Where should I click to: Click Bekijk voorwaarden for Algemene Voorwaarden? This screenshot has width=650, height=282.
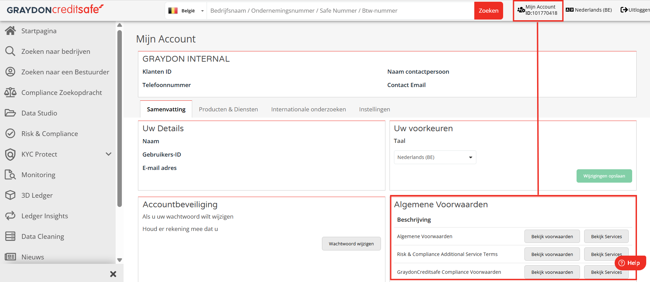point(552,236)
